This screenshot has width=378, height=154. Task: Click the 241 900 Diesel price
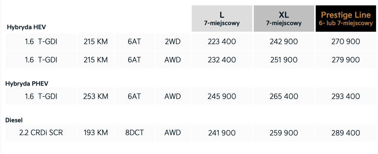click(222, 133)
